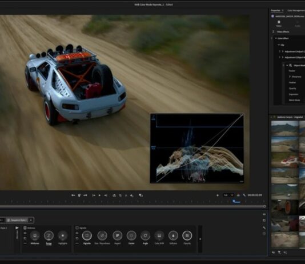The height and width of the screenshot is (264, 305).
Task: Click the Midtones dial
Action: (x=35, y=235)
